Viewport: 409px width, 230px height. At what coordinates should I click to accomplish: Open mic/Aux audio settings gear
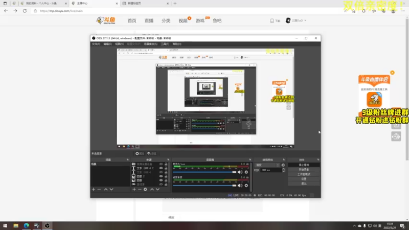(x=246, y=172)
